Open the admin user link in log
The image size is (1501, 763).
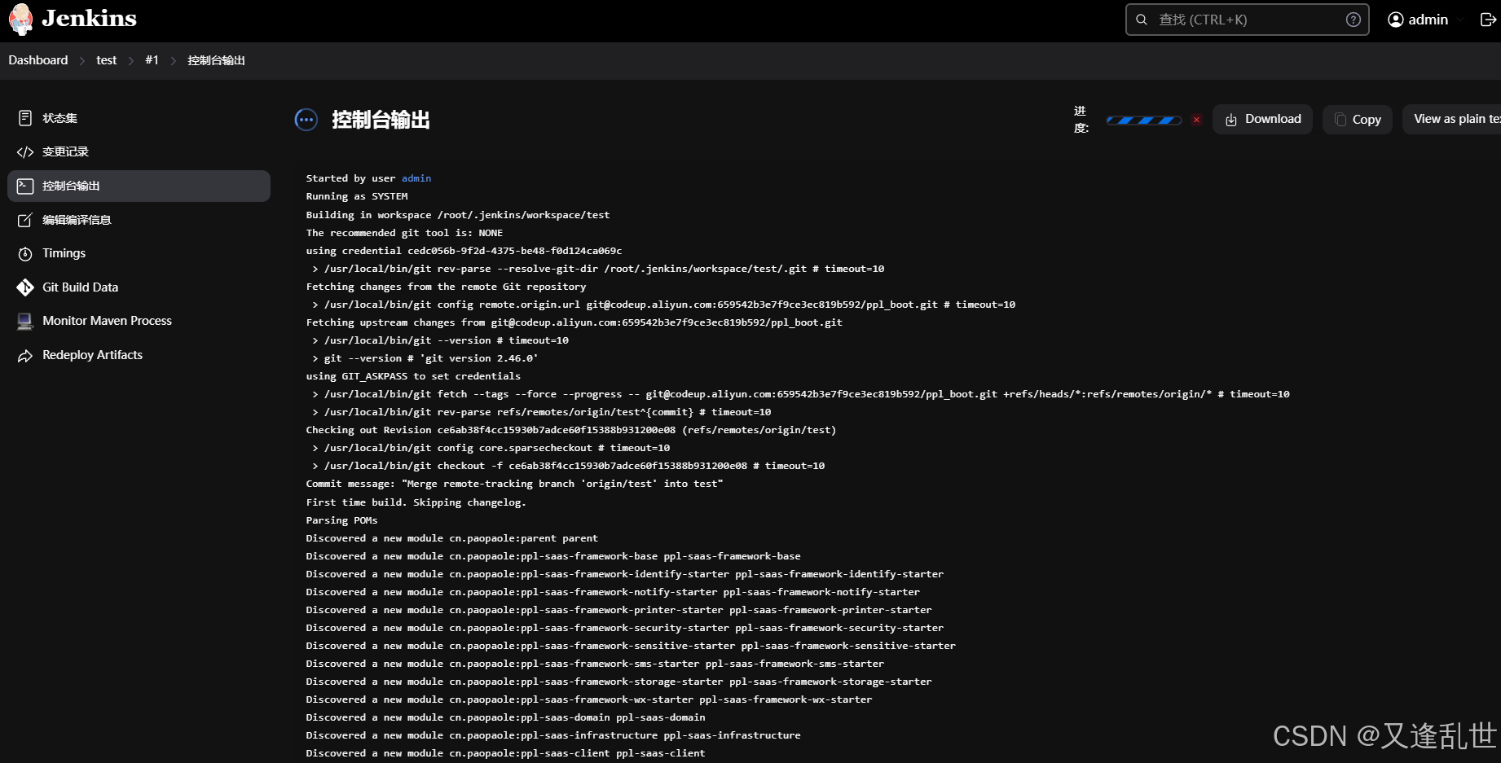[x=416, y=178]
